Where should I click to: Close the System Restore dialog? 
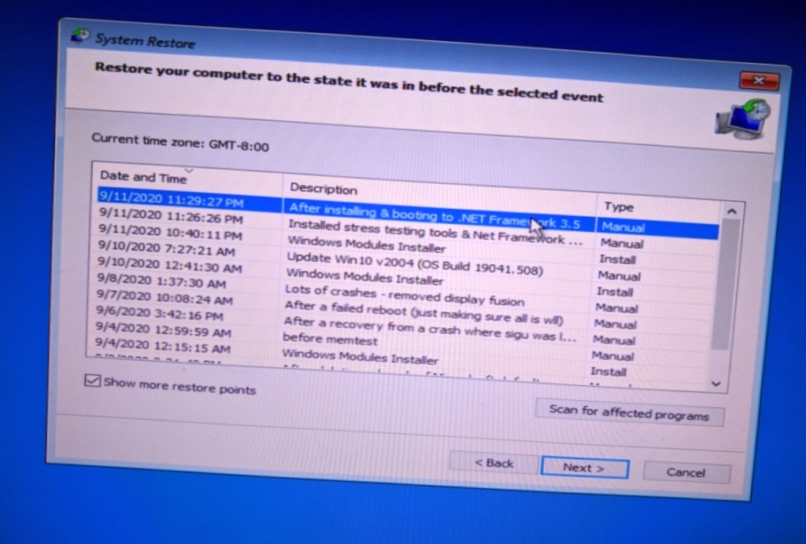click(760, 80)
